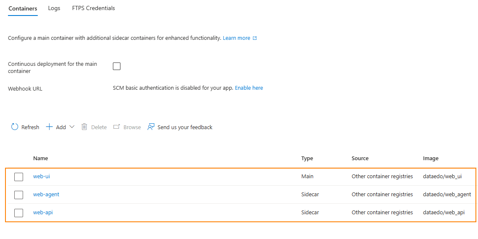The image size is (478, 239).
Task: Click the Add plus icon
Action: (49, 127)
